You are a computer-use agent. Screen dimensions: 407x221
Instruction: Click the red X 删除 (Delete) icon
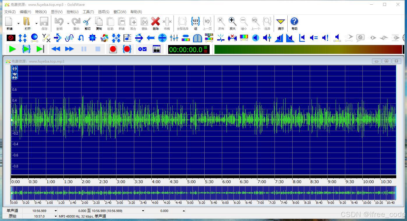[155, 22]
